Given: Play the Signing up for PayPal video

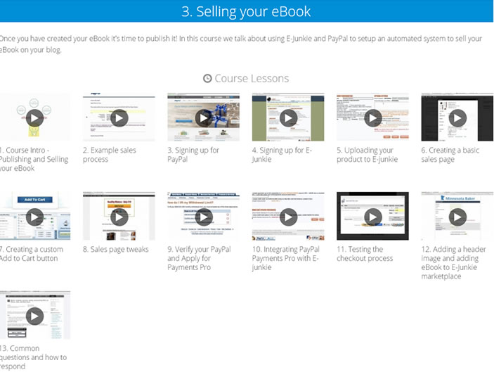Looking at the screenshot, I should [204, 118].
